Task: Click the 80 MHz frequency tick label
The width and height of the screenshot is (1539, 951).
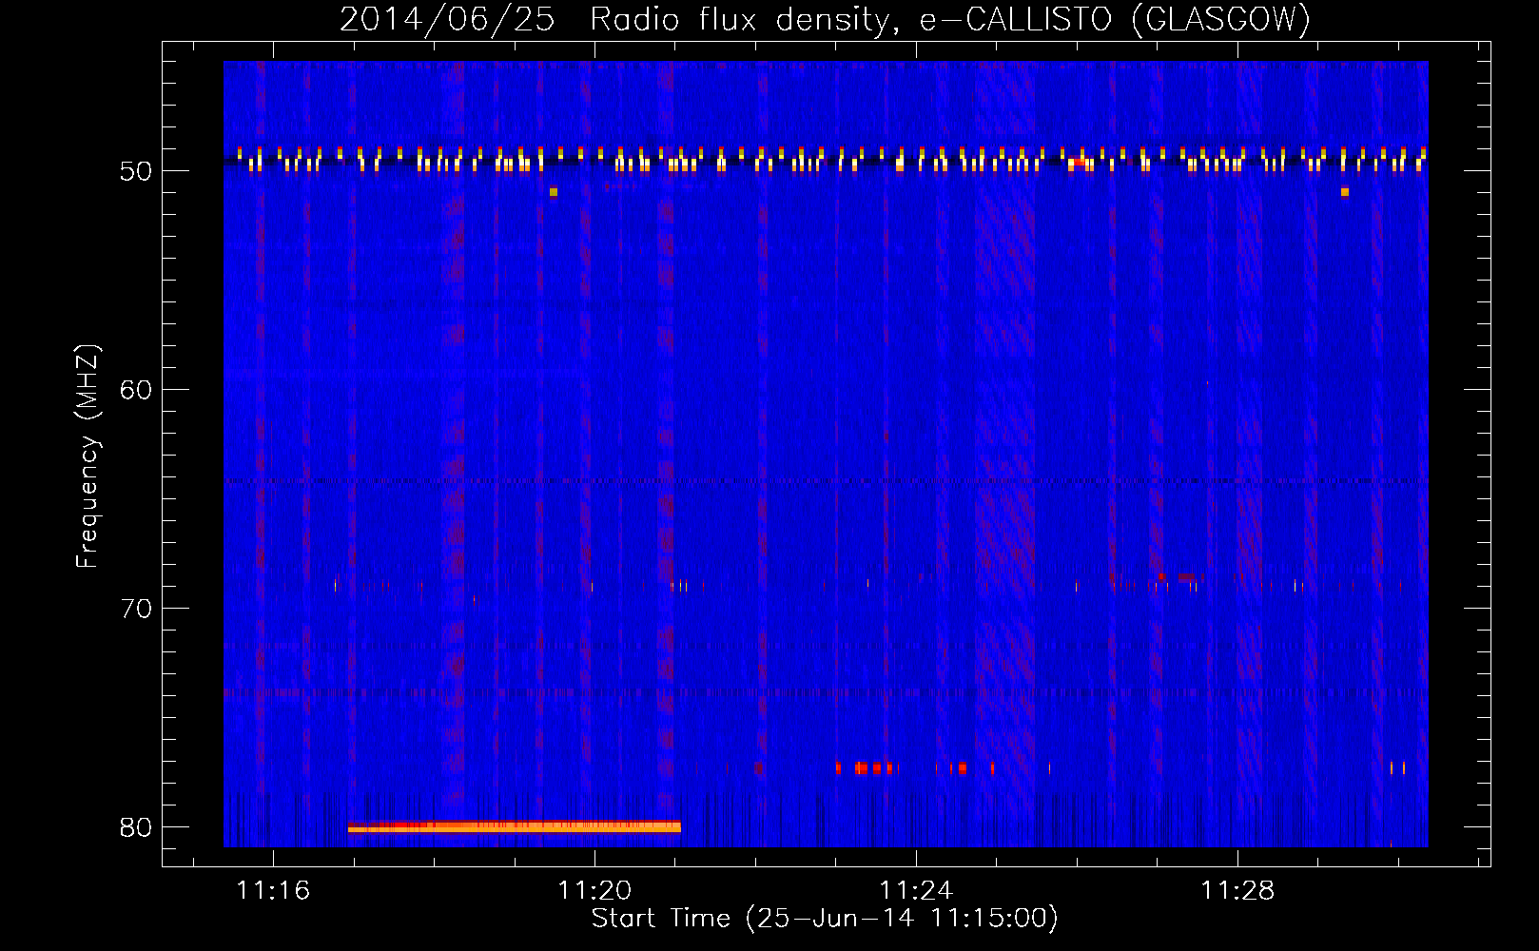Action: [136, 827]
